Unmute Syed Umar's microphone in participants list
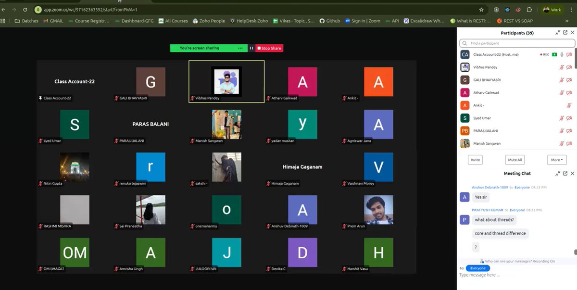The width and height of the screenshot is (577, 290). (x=562, y=118)
